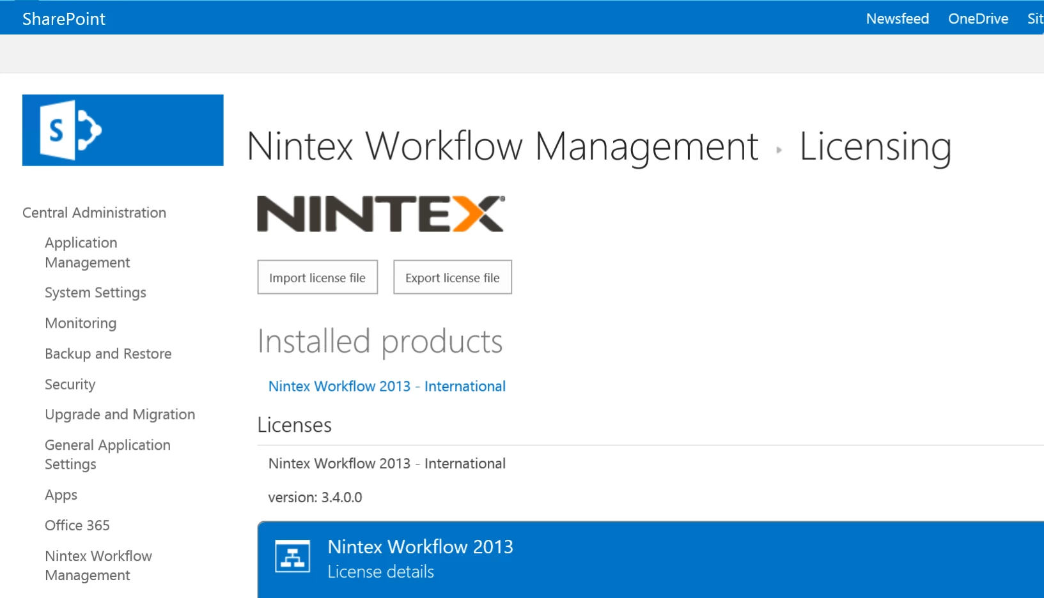1044x598 pixels.
Task: Click the Installed products heading
Action: (x=380, y=341)
